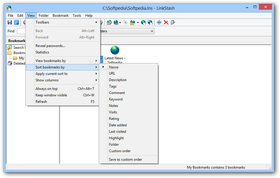
Task: Click the properties checkmark page icon
Action: pos(173,22)
